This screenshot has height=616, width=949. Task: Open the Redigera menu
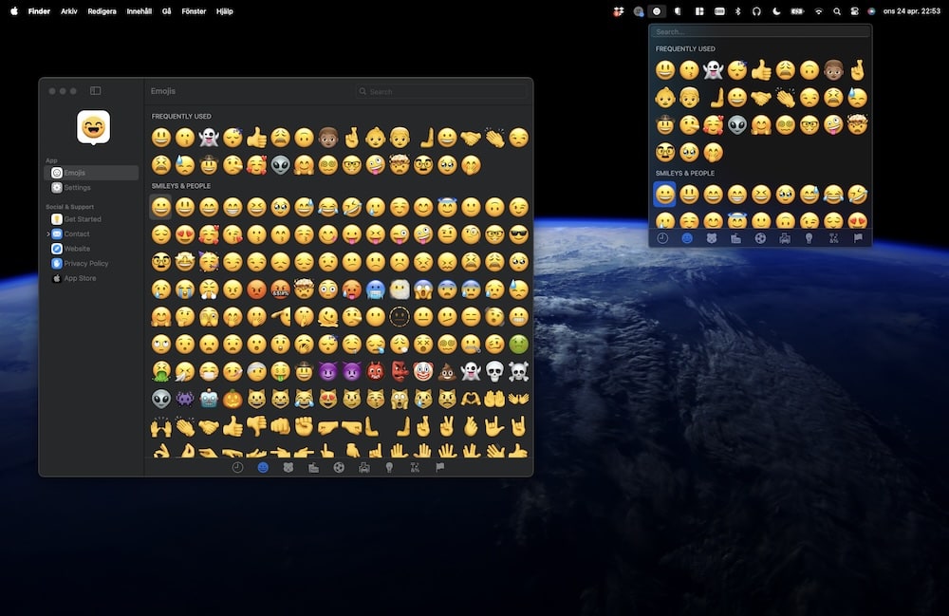pos(102,10)
